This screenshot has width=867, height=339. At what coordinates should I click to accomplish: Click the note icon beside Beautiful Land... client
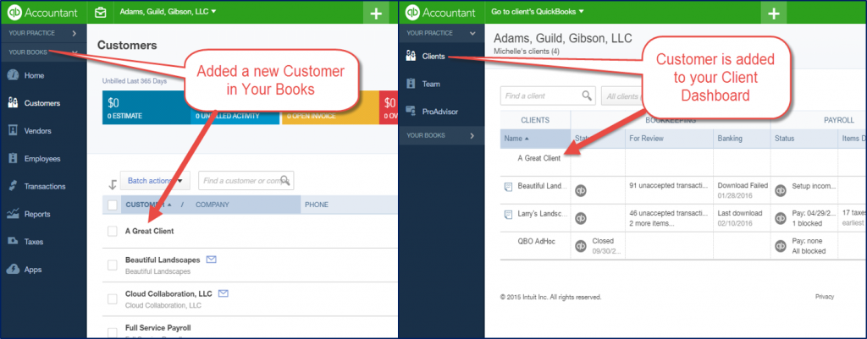[x=508, y=187]
